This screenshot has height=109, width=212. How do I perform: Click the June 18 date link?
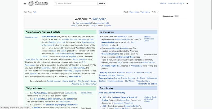(103, 93)
